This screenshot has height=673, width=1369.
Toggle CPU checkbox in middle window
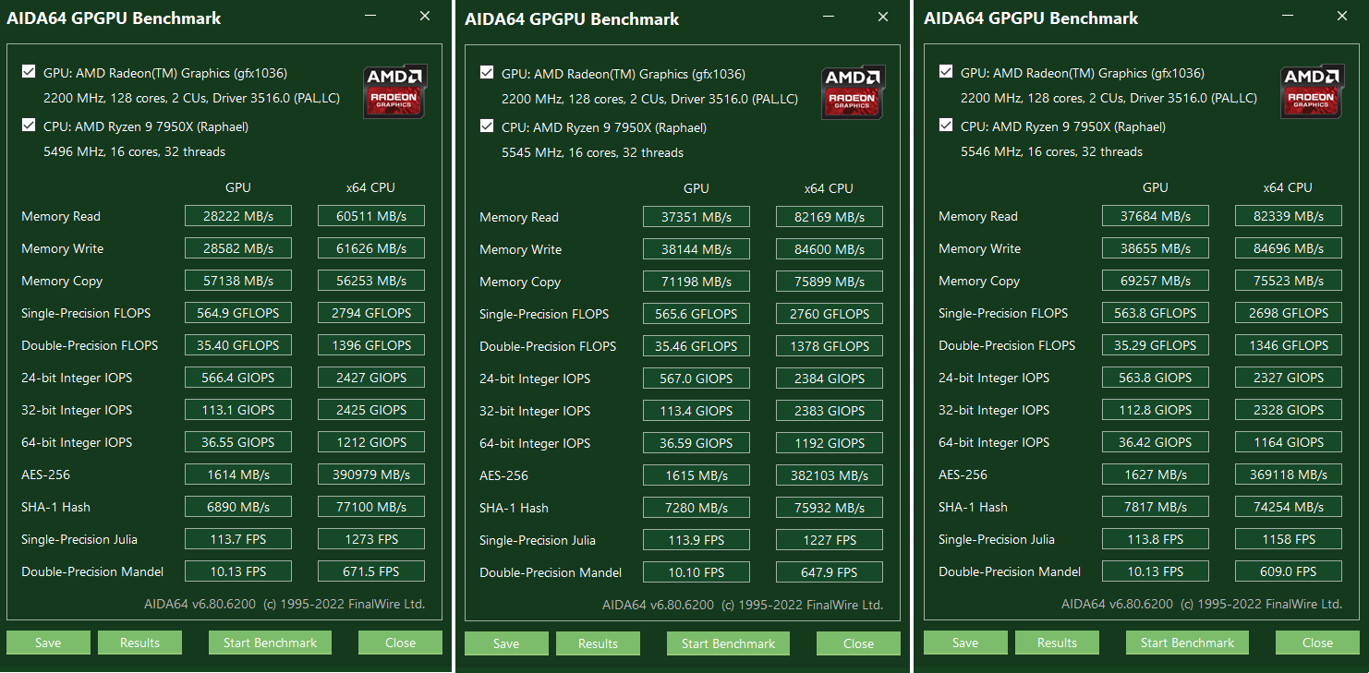[487, 126]
